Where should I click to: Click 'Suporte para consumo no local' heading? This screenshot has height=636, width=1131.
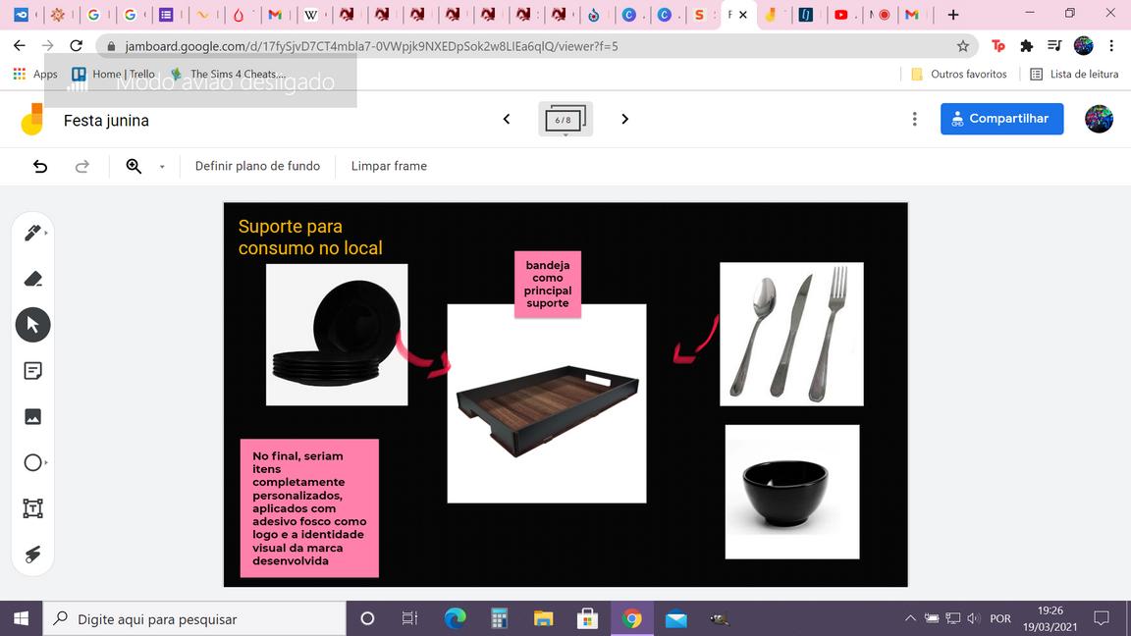tap(310, 238)
